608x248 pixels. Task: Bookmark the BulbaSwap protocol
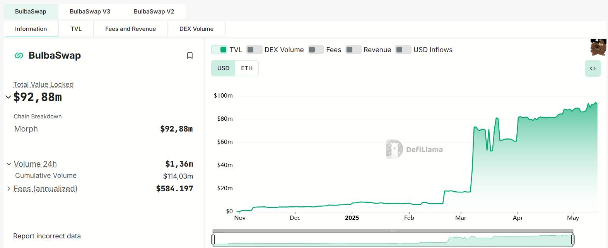[x=190, y=56]
